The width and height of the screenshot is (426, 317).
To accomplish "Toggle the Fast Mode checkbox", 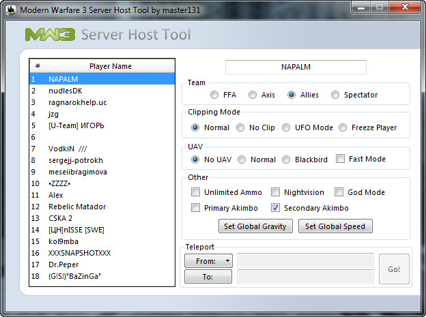I will (340, 159).
